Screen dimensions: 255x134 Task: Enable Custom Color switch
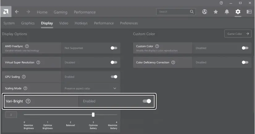pos(245,48)
